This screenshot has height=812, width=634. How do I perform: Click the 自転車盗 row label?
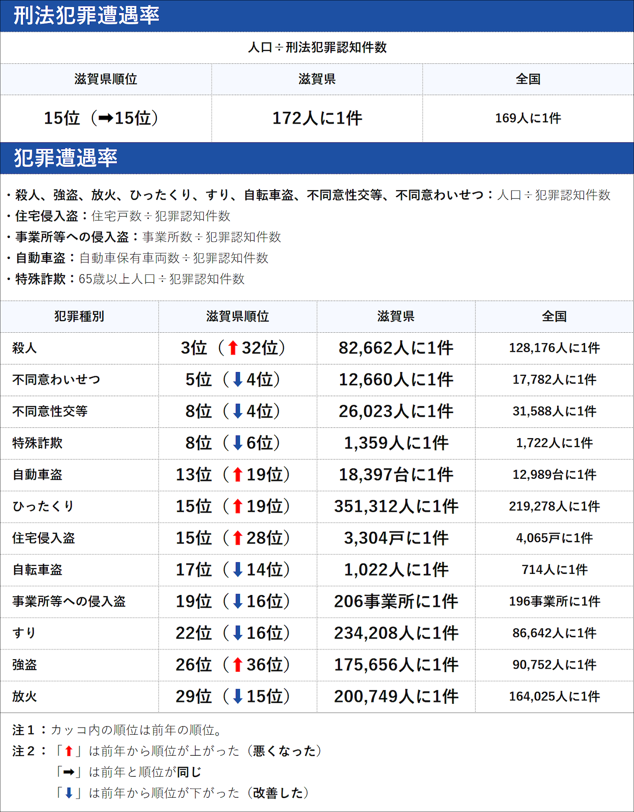pos(38,570)
